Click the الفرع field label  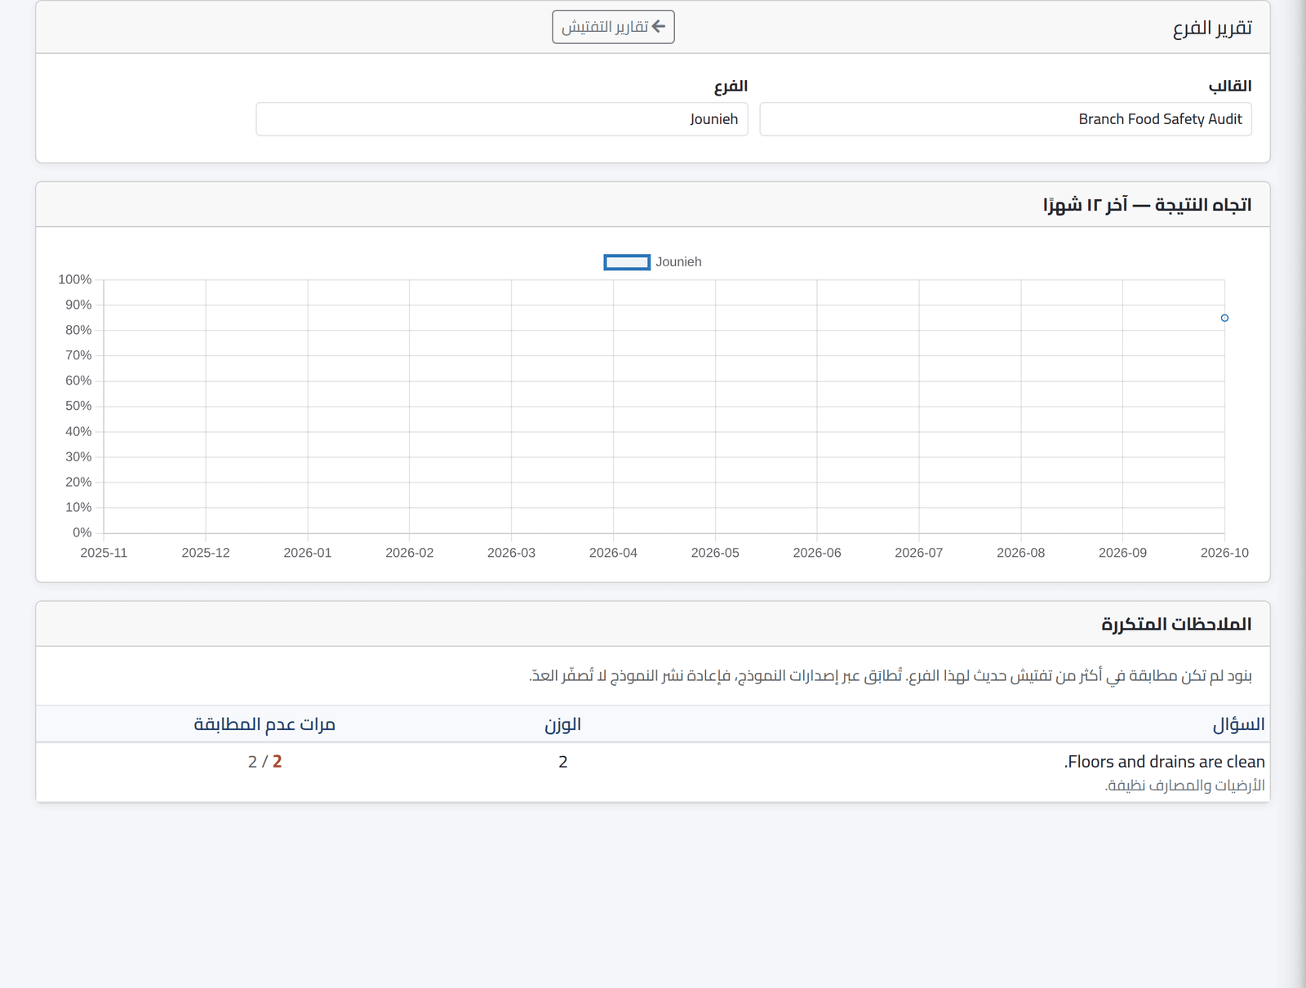731,86
